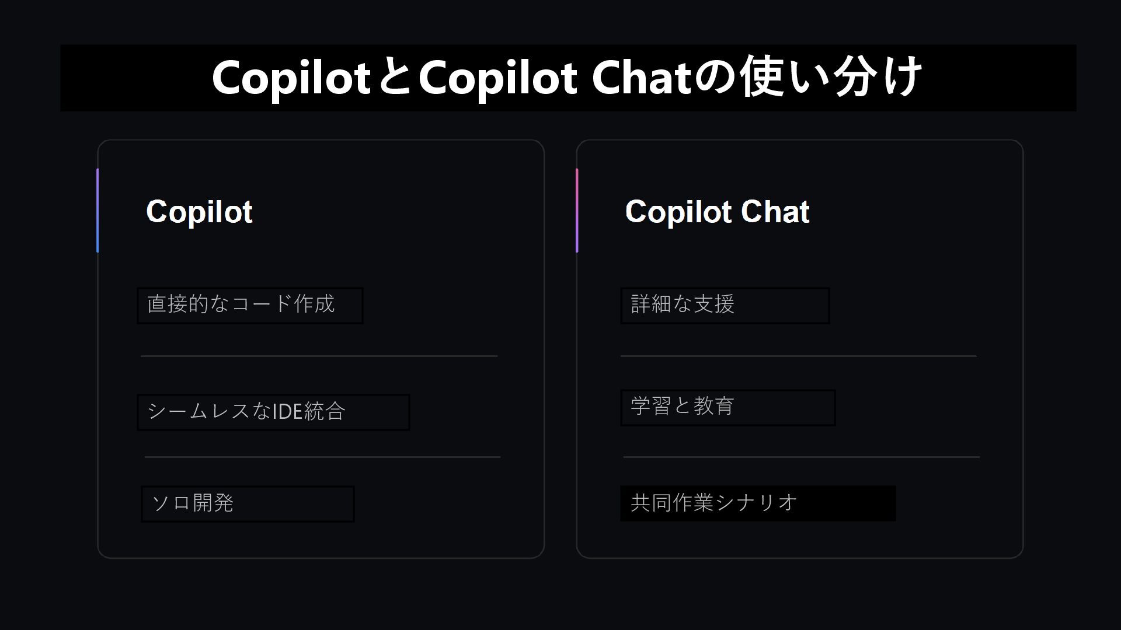Screen dimensions: 1121x630
Task: Click the '直接的なコード作成' text box
Action: point(249,305)
